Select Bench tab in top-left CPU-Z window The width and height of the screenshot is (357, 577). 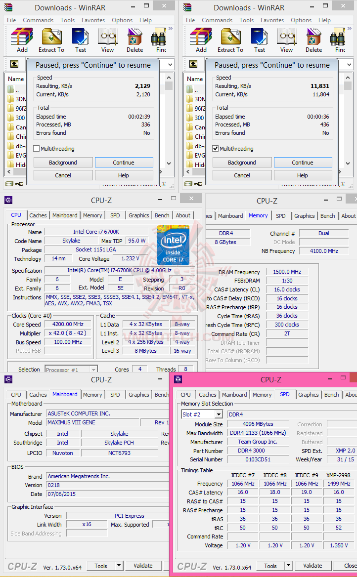point(162,215)
